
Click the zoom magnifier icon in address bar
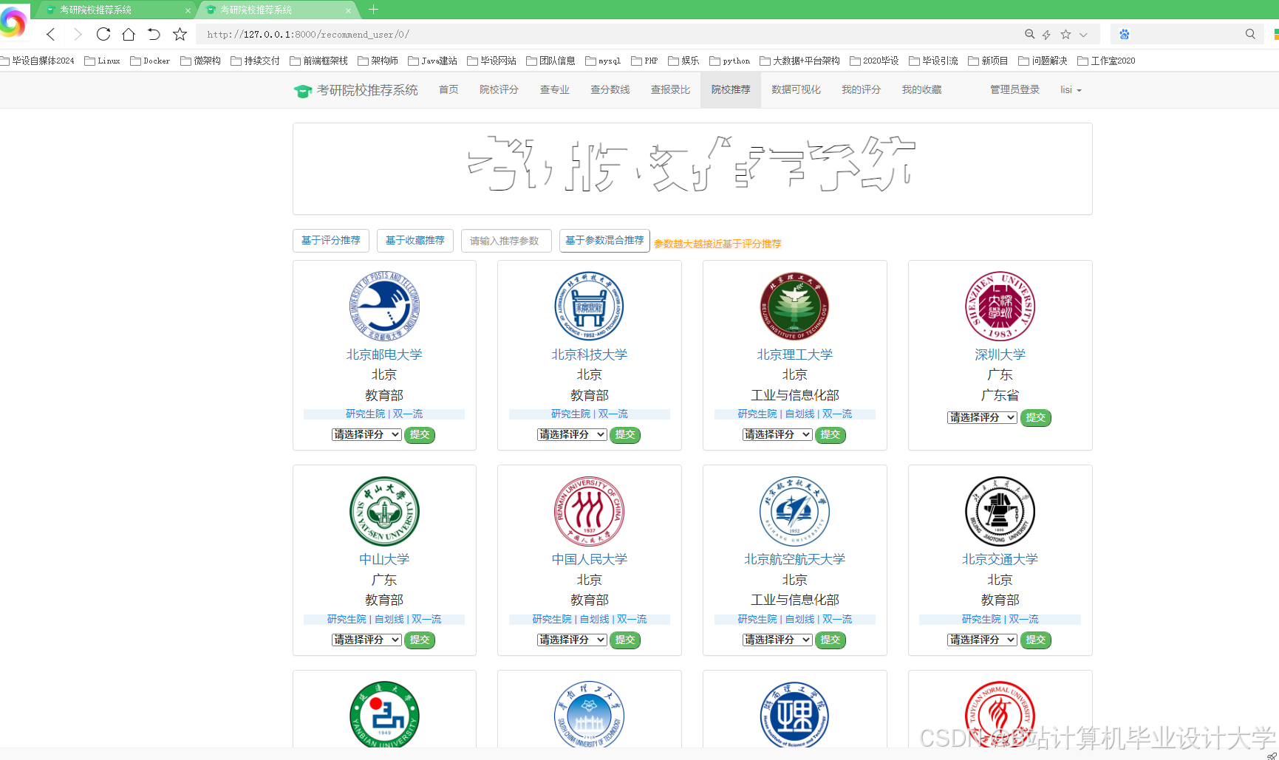coord(1029,34)
